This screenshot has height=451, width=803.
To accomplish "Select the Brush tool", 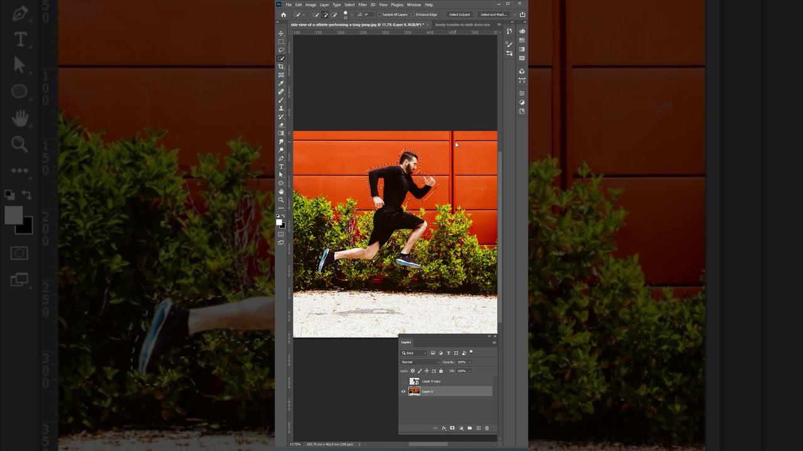I will point(281,100).
